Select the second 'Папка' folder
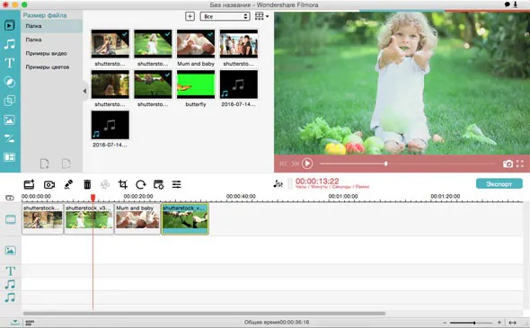 (51, 40)
